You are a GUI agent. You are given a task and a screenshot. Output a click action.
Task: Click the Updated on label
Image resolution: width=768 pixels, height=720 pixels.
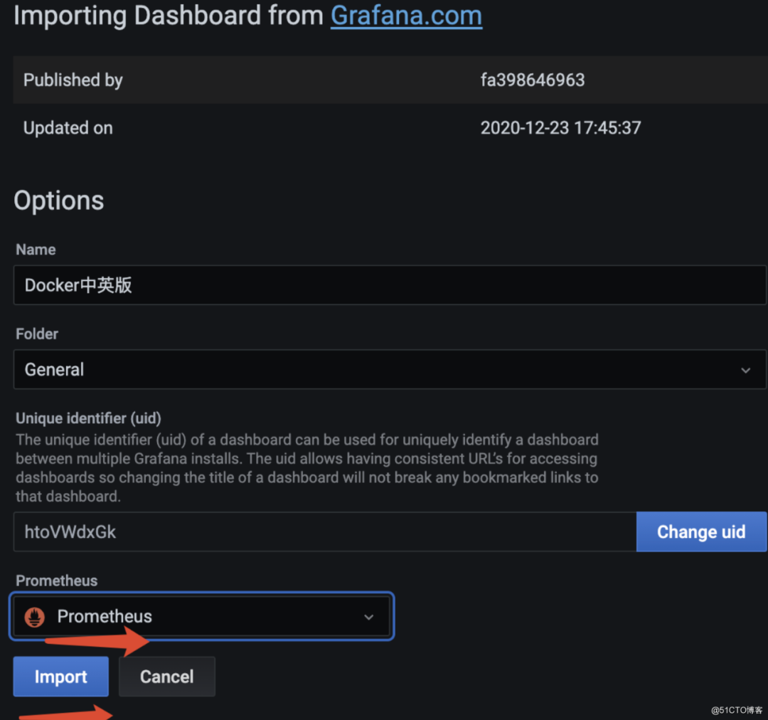[x=68, y=128]
